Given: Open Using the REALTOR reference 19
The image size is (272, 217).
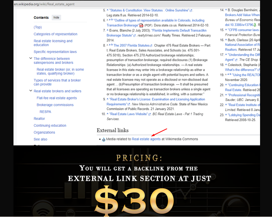Looking at the screenshot, I should 246,75.
